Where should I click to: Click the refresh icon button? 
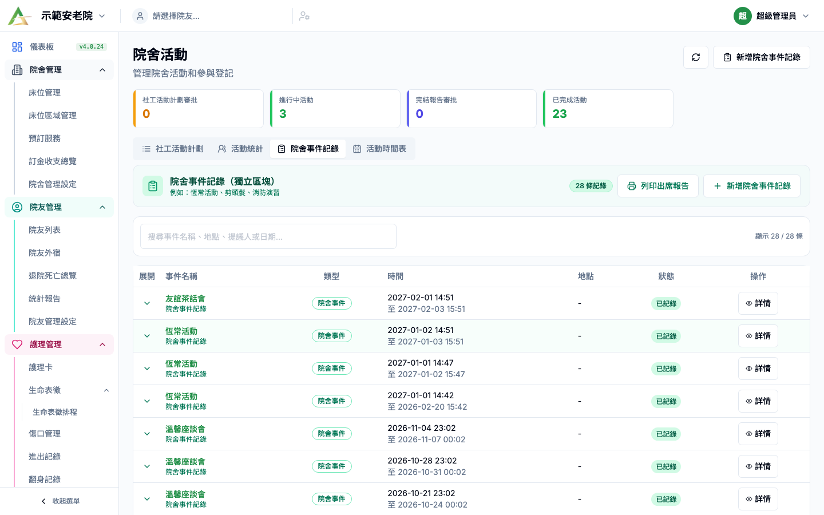pos(696,57)
